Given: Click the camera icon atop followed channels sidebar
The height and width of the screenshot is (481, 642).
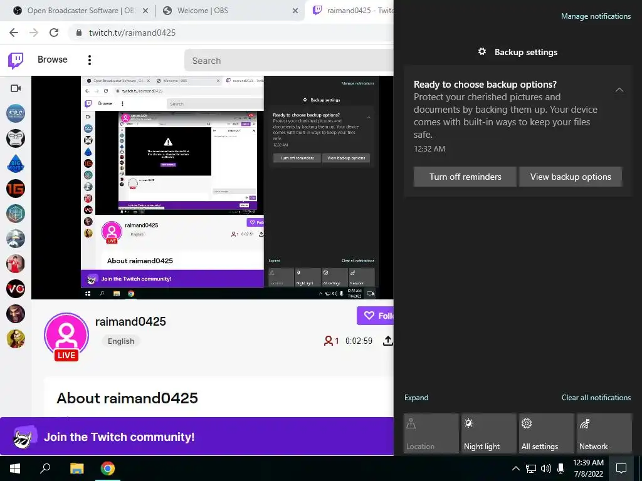Looking at the screenshot, I should click(16, 88).
